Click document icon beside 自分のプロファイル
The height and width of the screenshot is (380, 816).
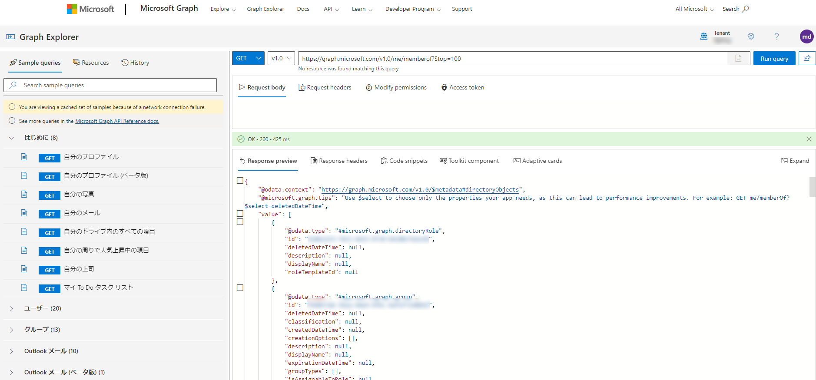(24, 157)
